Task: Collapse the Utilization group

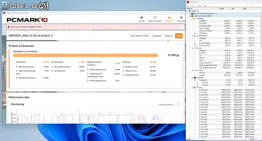Action: 192,78
